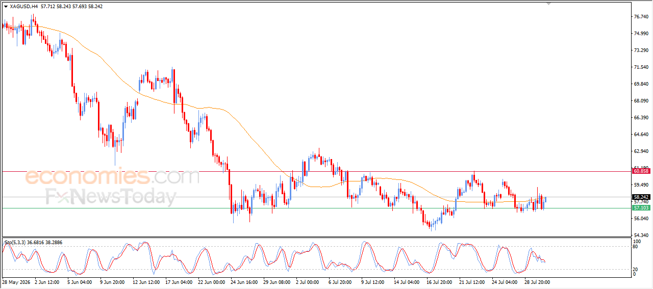Viewport: 653px width, 289px height.
Task: Click the 2 Jul 00:00 time label
Action: click(x=307, y=281)
